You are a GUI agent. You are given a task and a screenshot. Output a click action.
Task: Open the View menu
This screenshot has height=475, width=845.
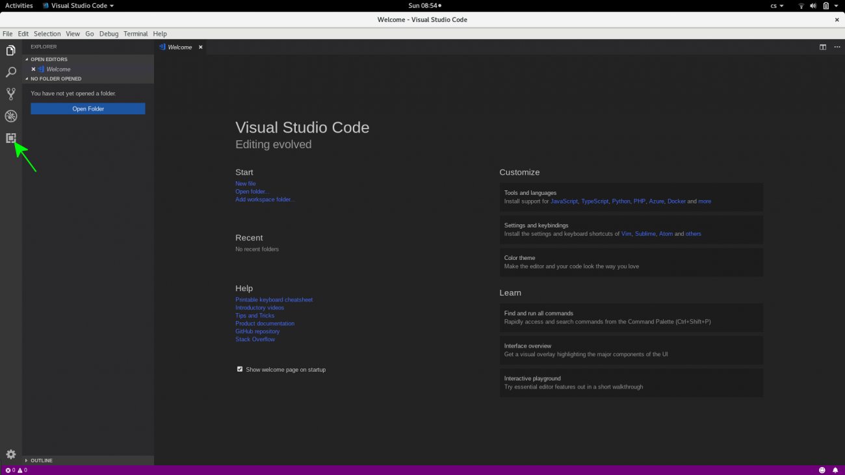[73, 34]
